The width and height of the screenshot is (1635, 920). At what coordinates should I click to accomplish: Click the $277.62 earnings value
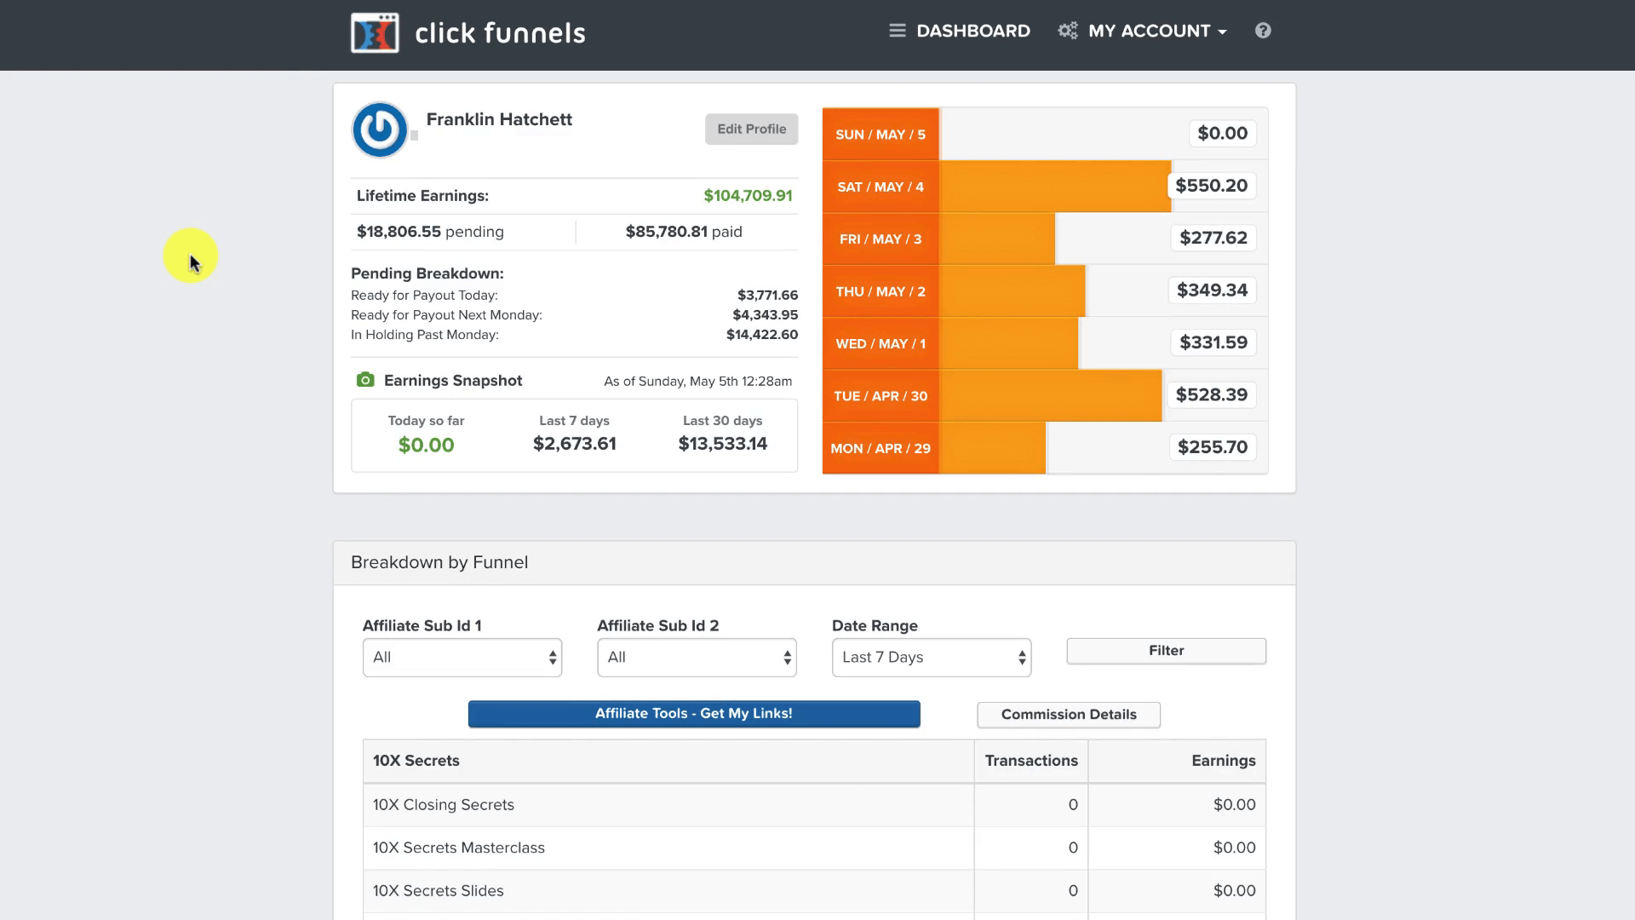1213,238
